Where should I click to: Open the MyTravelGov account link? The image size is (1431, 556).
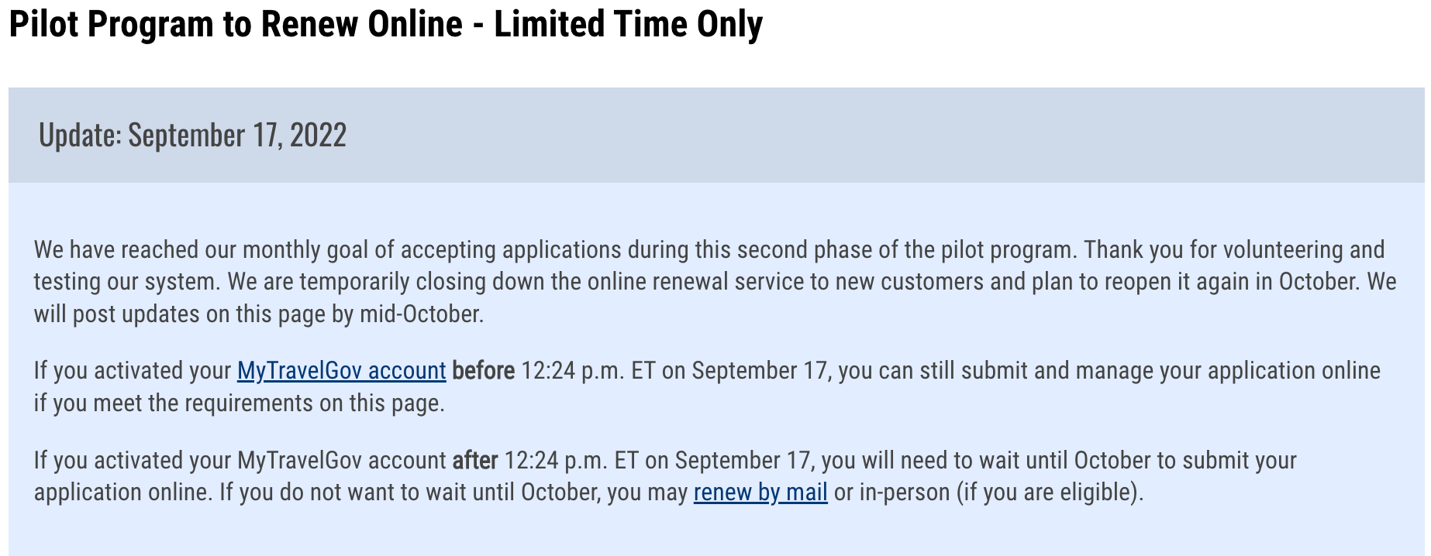(341, 371)
